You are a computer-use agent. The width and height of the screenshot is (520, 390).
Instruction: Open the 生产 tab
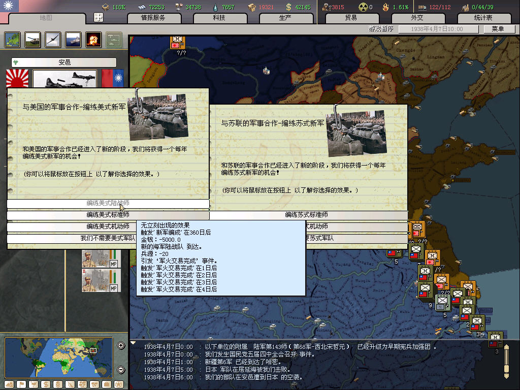point(285,18)
